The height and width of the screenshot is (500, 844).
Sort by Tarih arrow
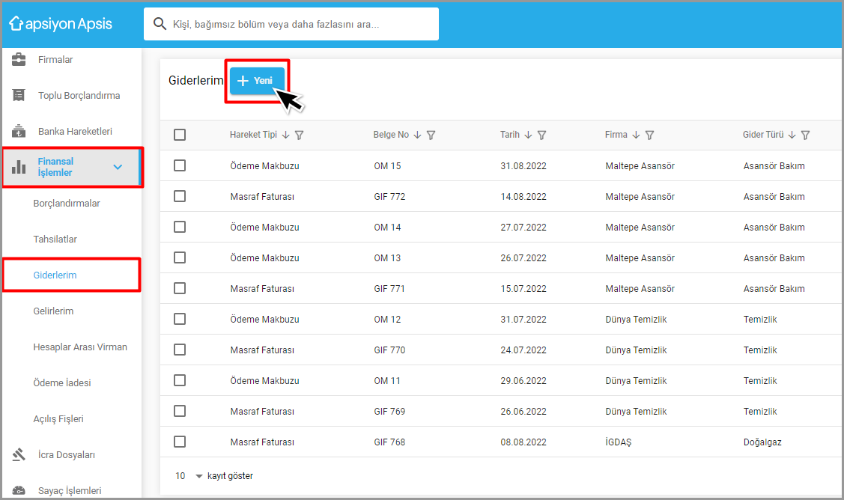pyautogui.click(x=528, y=135)
